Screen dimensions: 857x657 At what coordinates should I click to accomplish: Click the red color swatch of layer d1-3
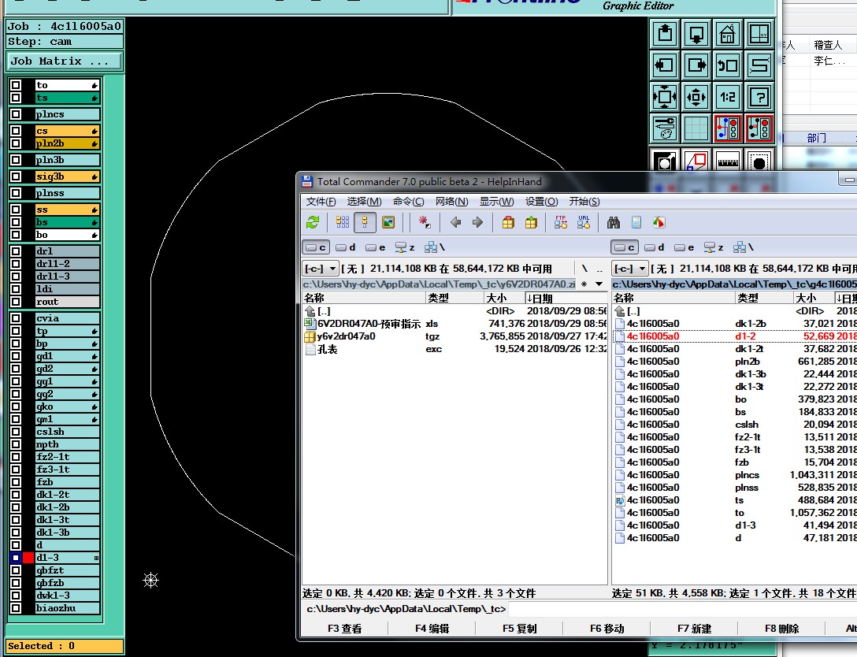[x=29, y=558]
